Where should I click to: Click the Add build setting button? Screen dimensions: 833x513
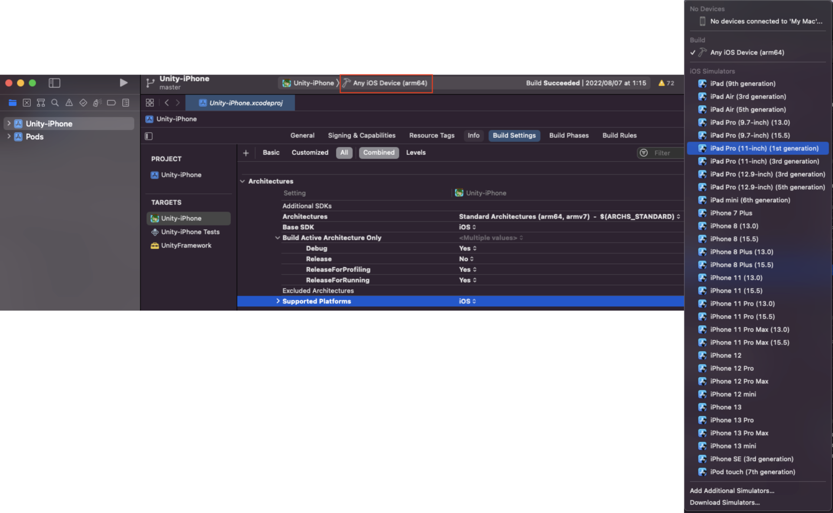246,153
